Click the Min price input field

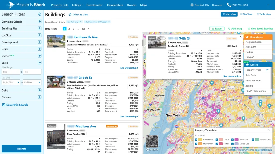pyautogui.click(x=11, y=72)
